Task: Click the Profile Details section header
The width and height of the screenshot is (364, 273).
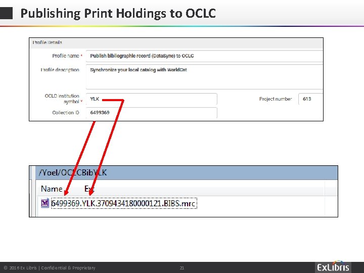Action: [x=176, y=43]
